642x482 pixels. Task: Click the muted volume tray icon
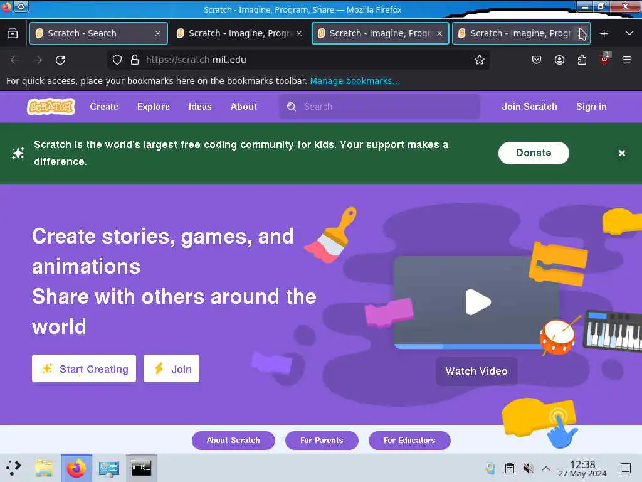click(x=528, y=468)
